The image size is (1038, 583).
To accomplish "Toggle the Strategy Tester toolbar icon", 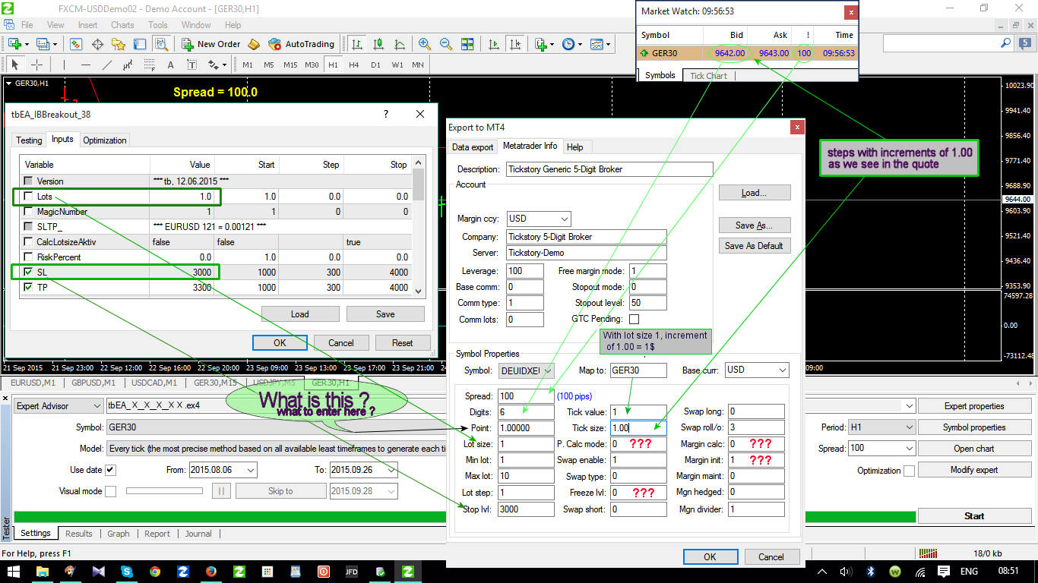I will [x=161, y=44].
